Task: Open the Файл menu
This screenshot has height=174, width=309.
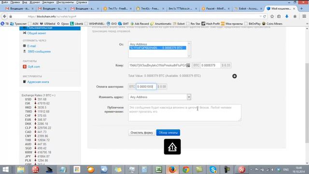Action: tap(4, 2)
